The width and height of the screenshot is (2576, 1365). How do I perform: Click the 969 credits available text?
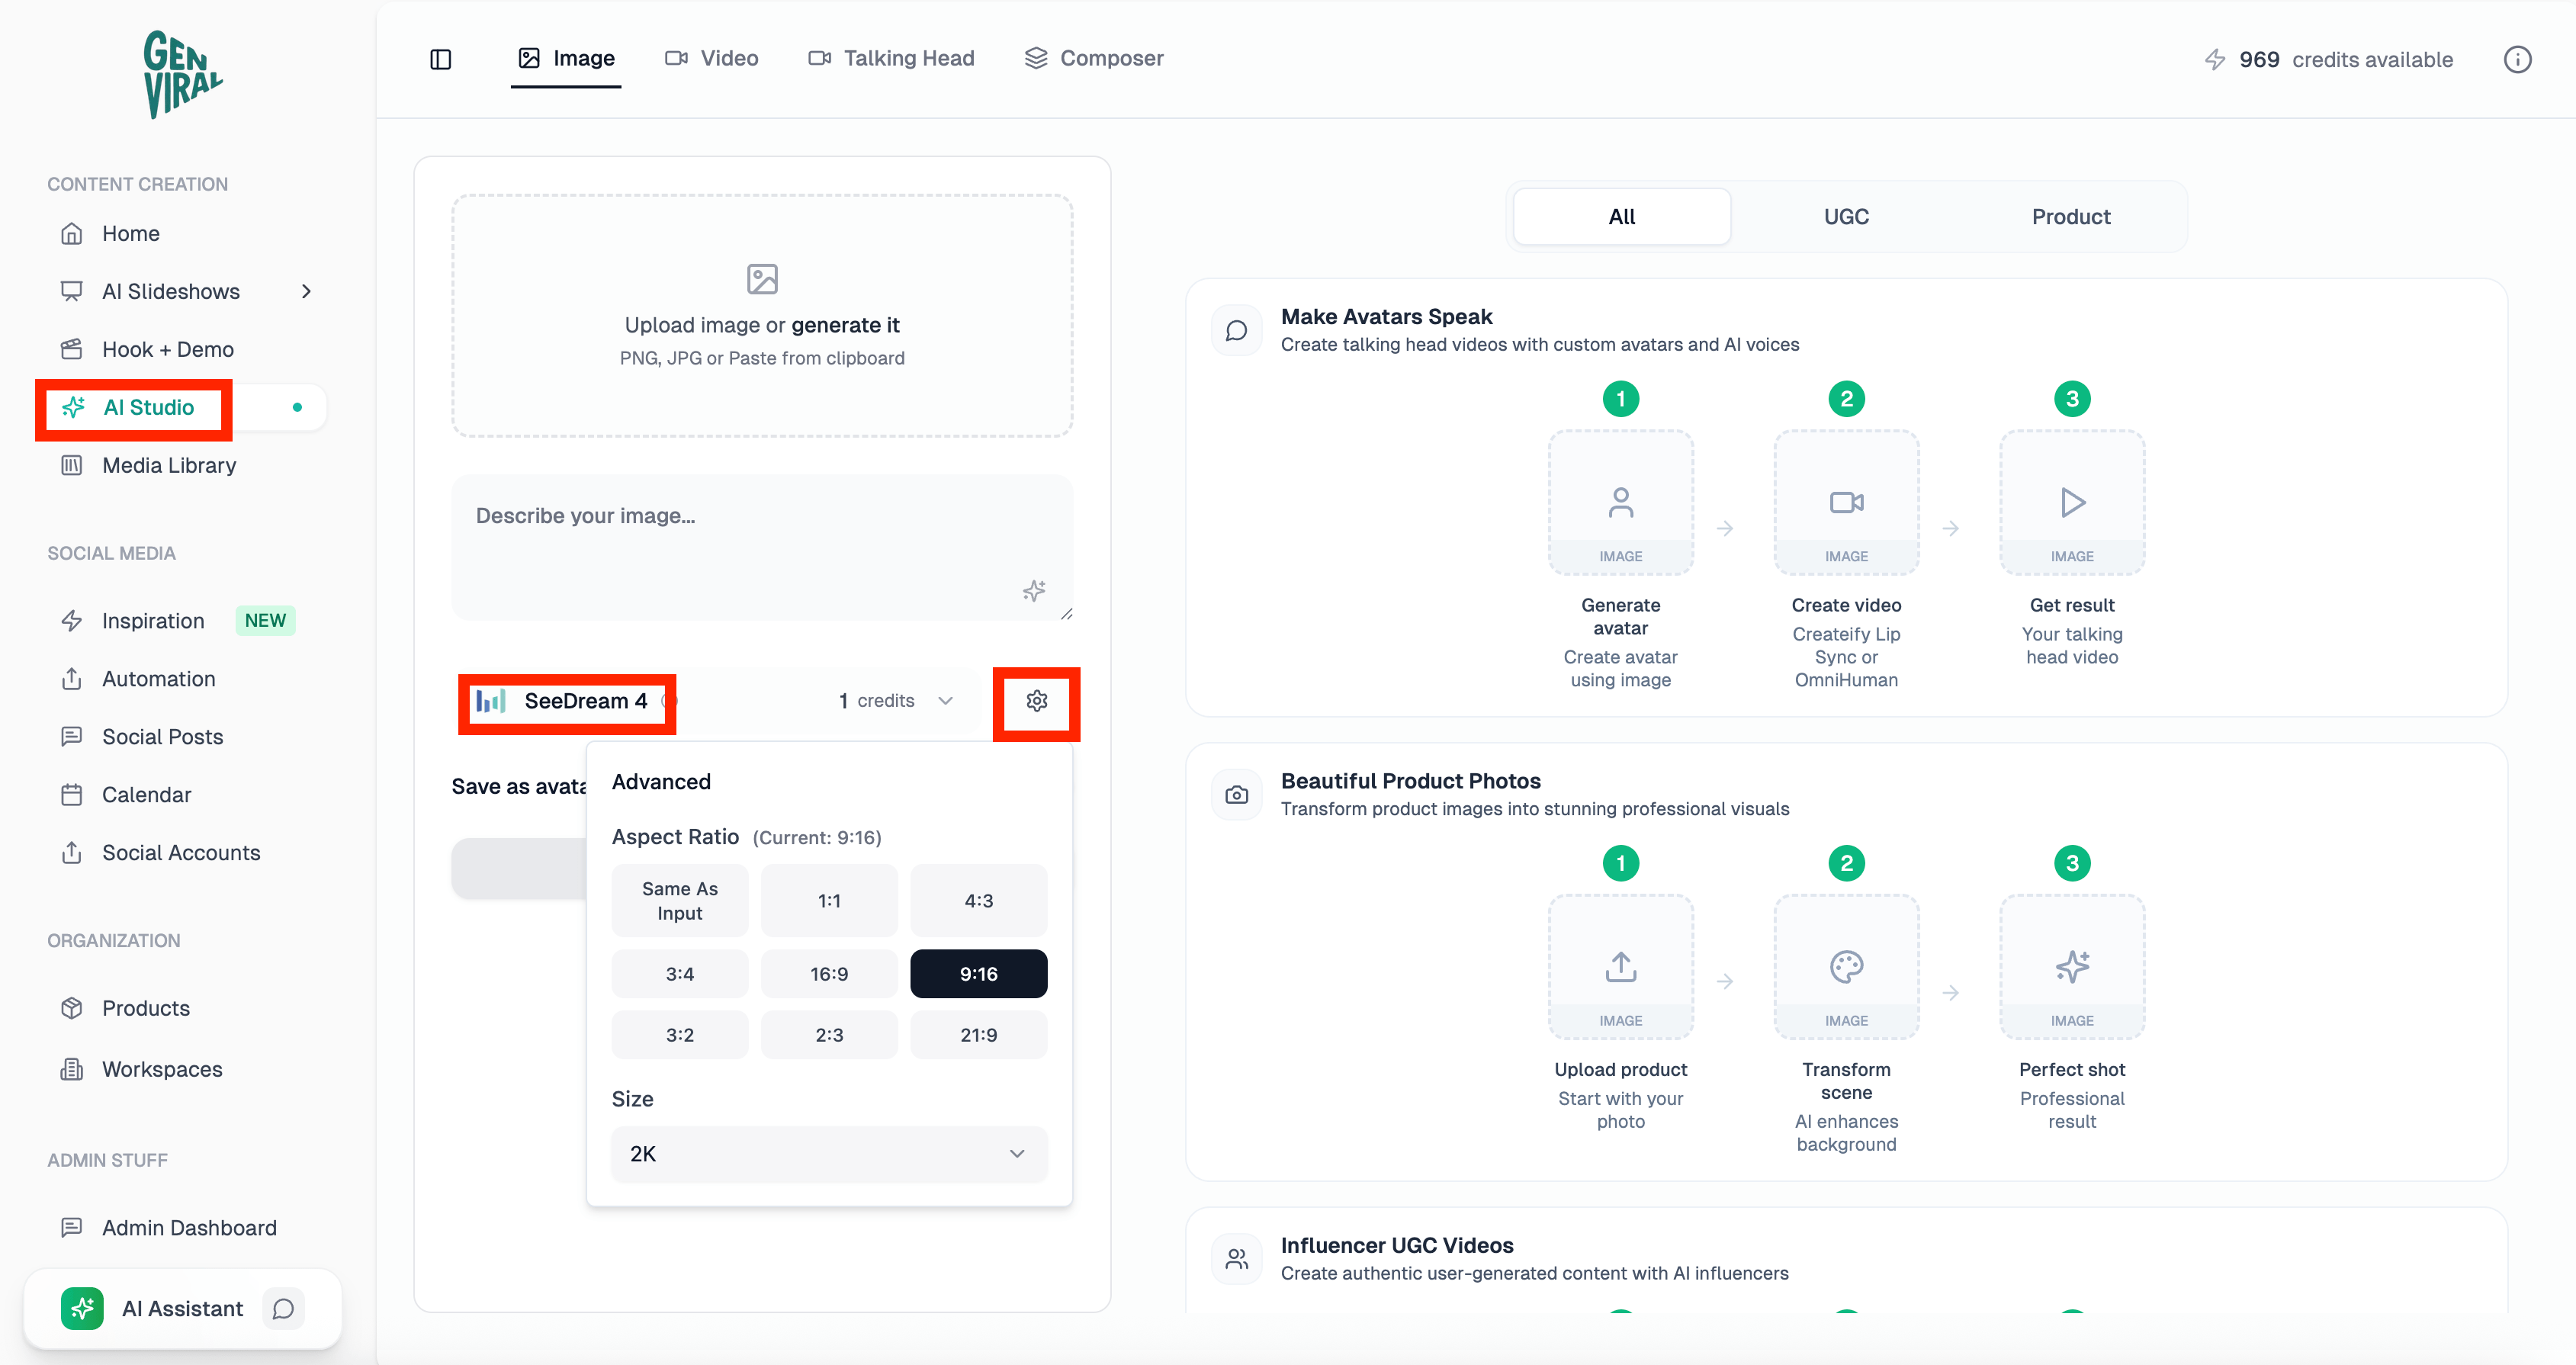pos(2345,60)
